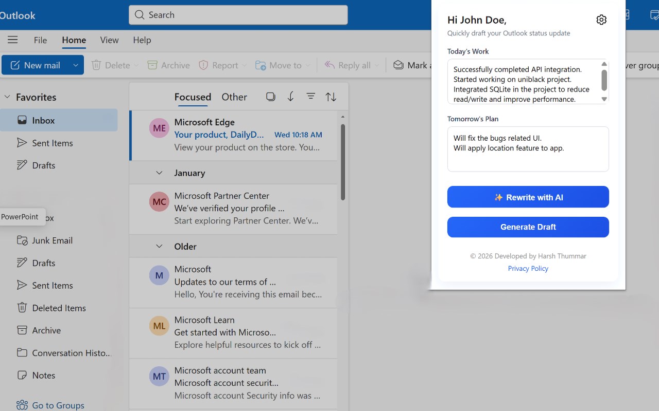
Task: Open the extension settings gear
Action: 601,20
